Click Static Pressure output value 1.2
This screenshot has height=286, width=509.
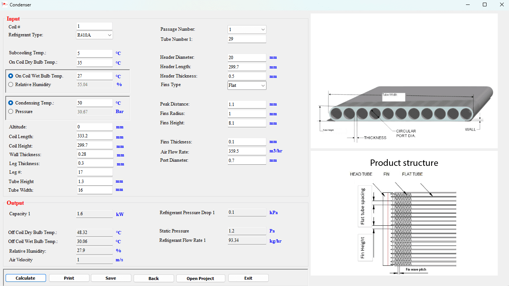247,231
